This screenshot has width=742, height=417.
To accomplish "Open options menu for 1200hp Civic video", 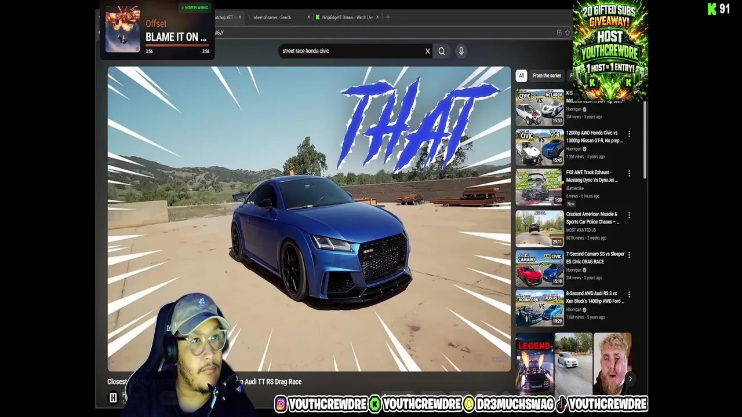I will pos(629,134).
